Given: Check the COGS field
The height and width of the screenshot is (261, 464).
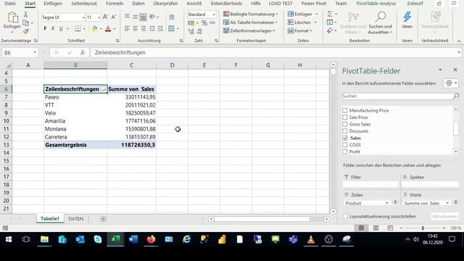Looking at the screenshot, I should pos(345,145).
